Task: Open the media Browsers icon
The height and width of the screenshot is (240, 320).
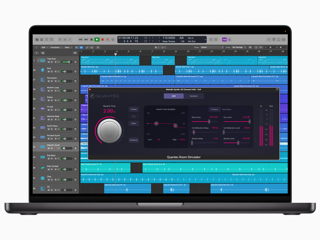Action: [x=284, y=39]
